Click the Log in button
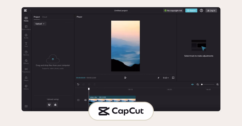 click(x=211, y=10)
